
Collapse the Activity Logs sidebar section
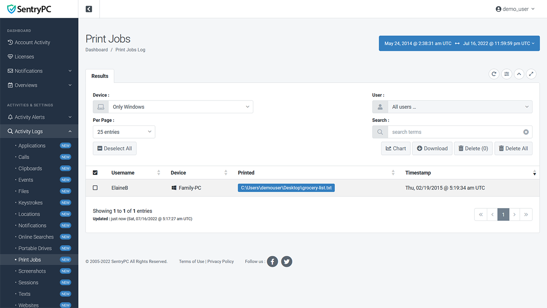39,131
